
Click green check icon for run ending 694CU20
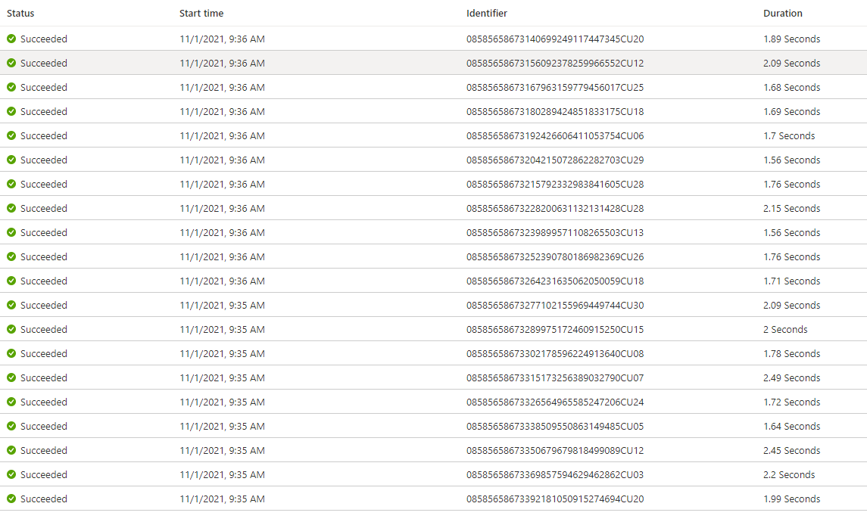(11, 499)
